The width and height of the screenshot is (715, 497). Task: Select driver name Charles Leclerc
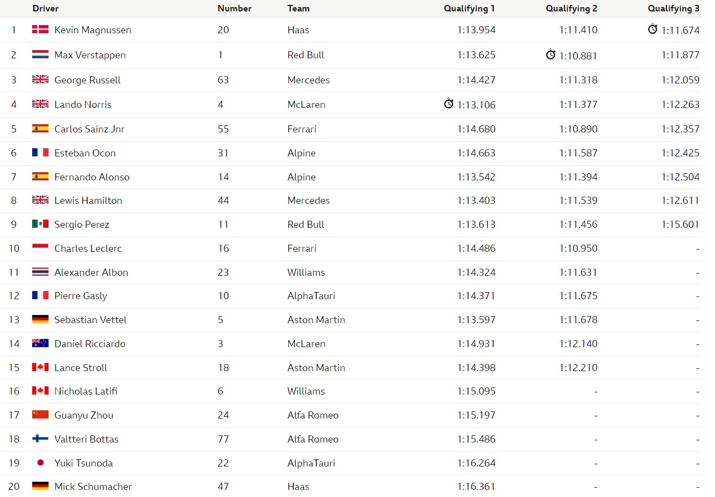(88, 248)
